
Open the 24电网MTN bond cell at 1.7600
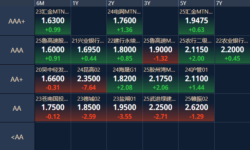point(125,21)
